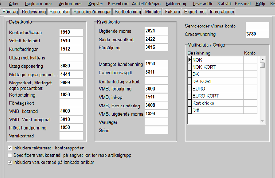This screenshot has height=178, width=275.
Task: Switch to the Redovisning tab
Action: coord(34,12)
